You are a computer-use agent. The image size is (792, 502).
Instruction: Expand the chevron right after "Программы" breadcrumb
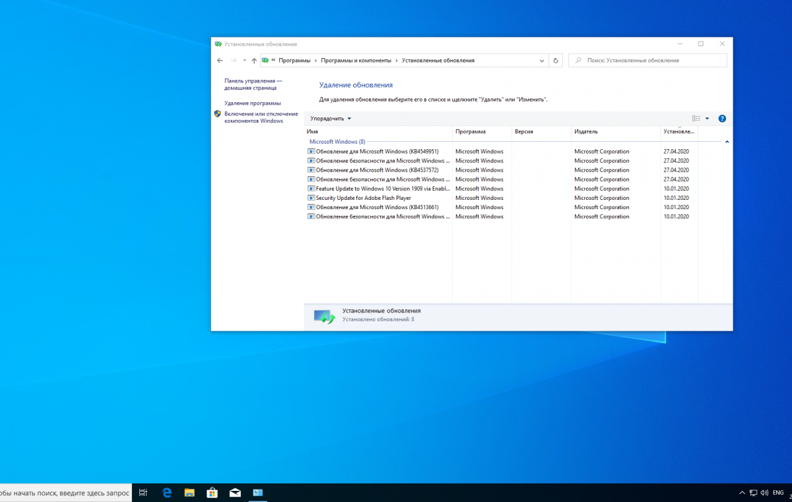pos(315,61)
